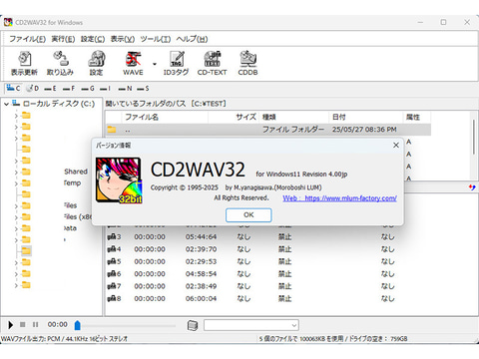This screenshot has height=359, width=479.
Task: Open the WAVE format dropdown arrow
Action: click(155, 64)
